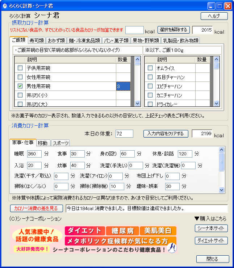Click the 2015 kcal intake total field
The width and height of the screenshot is (234, 268).
[202, 30]
